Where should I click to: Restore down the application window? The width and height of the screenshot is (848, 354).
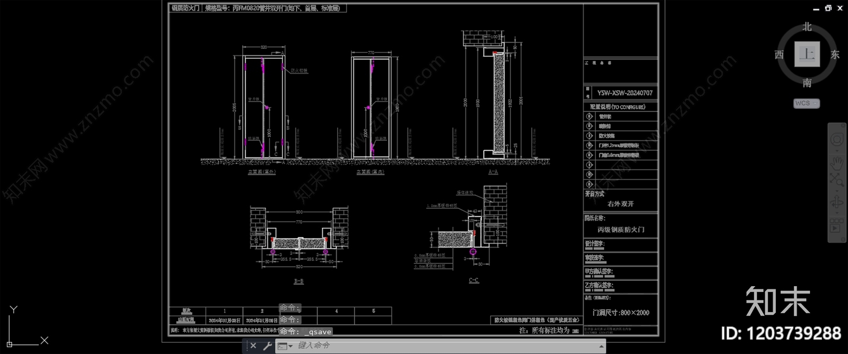828,8
